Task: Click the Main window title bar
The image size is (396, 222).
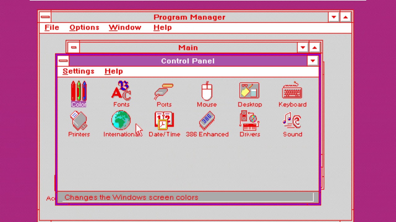Action: point(188,47)
